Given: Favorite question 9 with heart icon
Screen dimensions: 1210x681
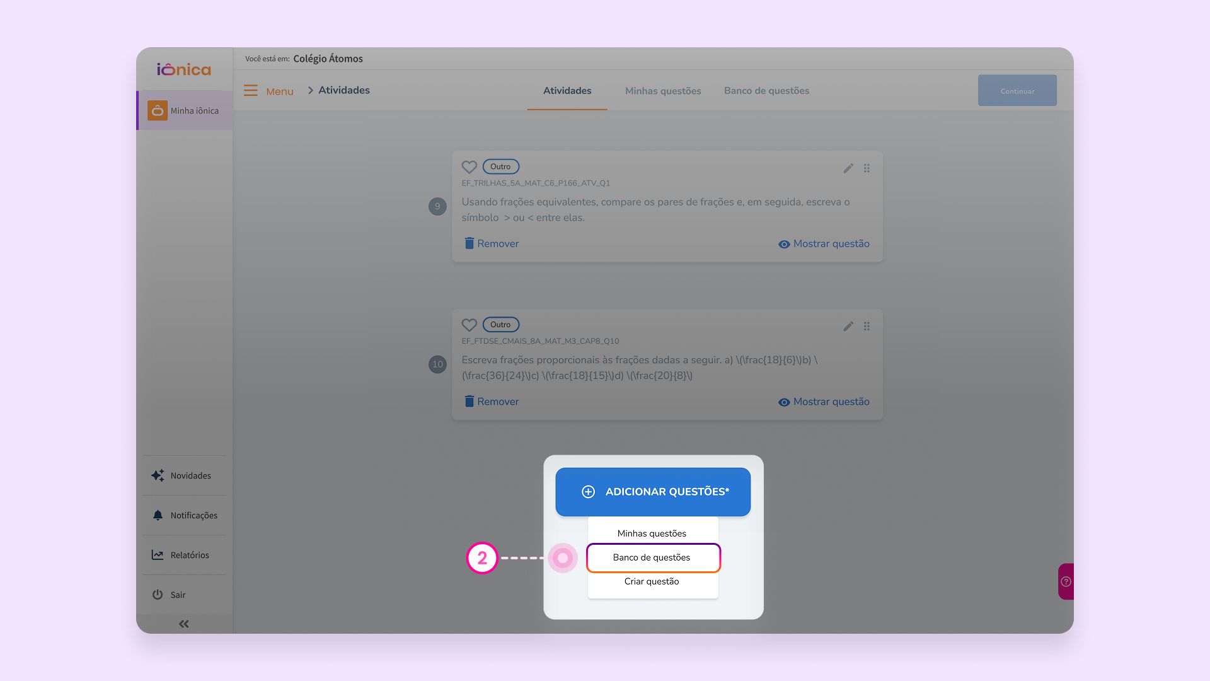Looking at the screenshot, I should tap(469, 167).
